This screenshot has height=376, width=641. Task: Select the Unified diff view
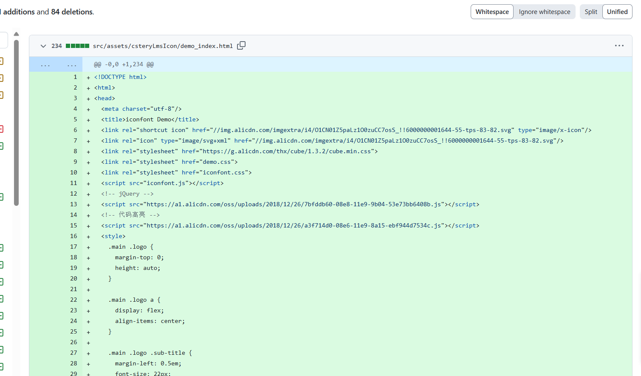617,12
